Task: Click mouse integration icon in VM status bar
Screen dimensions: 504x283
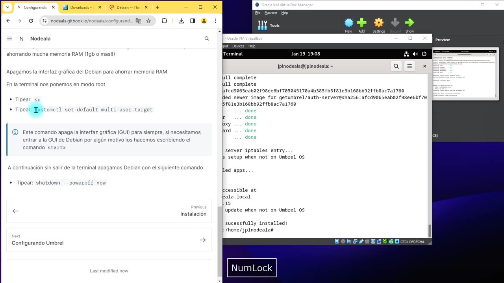Action: point(391,242)
